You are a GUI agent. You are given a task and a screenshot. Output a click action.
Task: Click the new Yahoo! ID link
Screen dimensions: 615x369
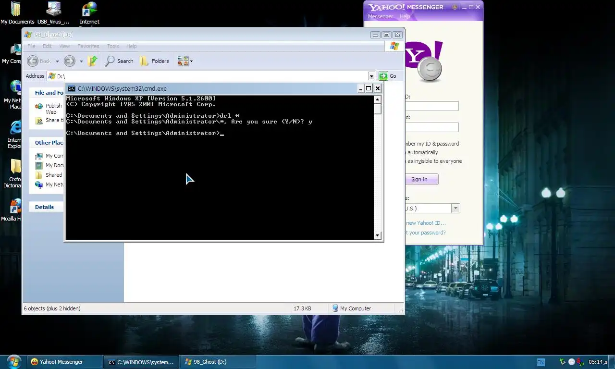click(x=426, y=223)
